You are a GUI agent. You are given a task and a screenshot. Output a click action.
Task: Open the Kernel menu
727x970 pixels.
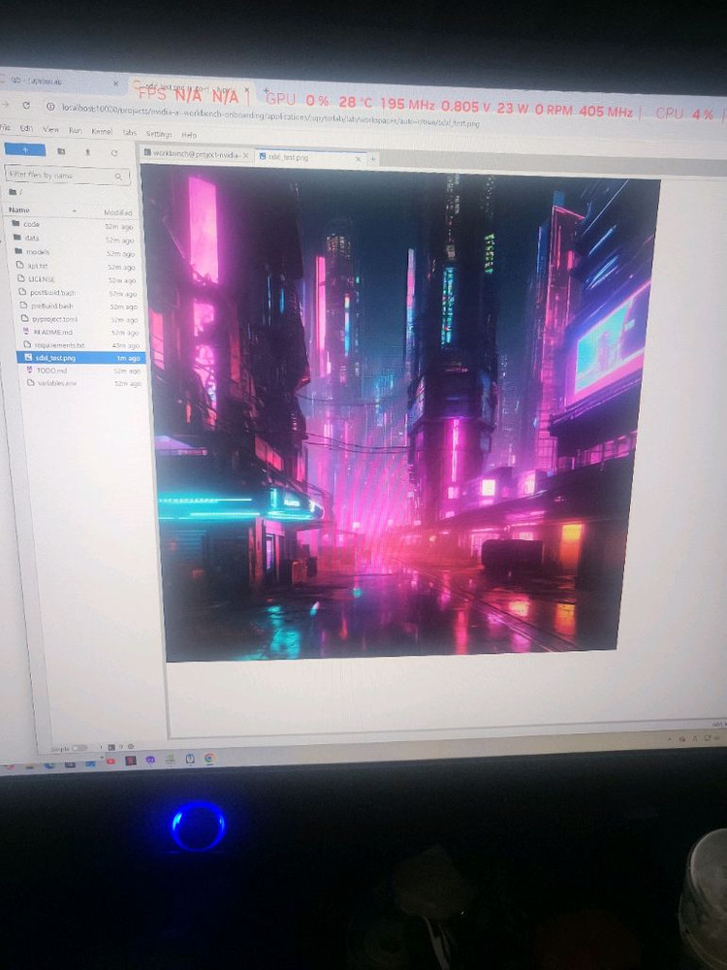pos(102,131)
